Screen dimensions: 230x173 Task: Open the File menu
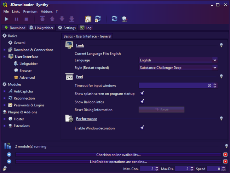pyautogui.click(x=6, y=11)
